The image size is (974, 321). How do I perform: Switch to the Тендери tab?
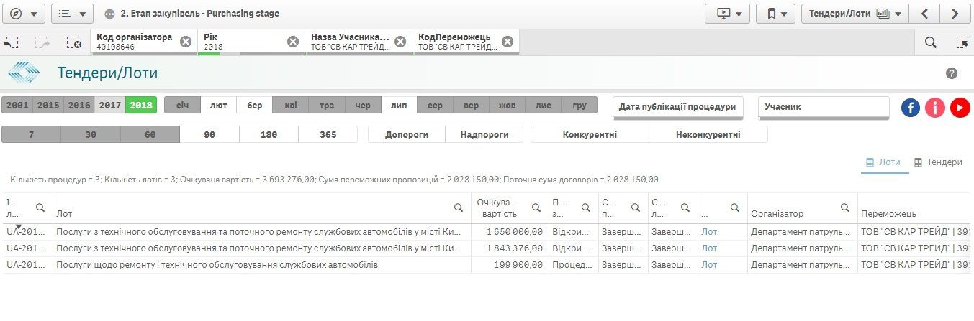click(938, 162)
